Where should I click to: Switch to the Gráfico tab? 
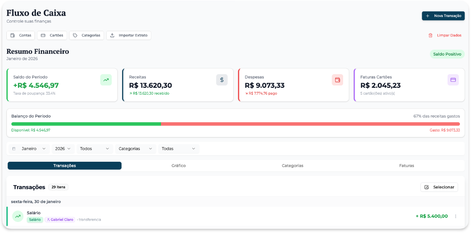[x=178, y=166]
